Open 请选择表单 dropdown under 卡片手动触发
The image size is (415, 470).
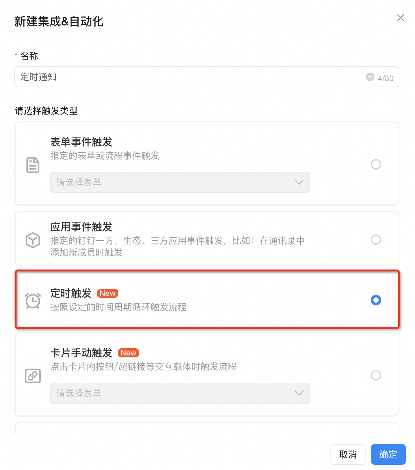(x=180, y=393)
